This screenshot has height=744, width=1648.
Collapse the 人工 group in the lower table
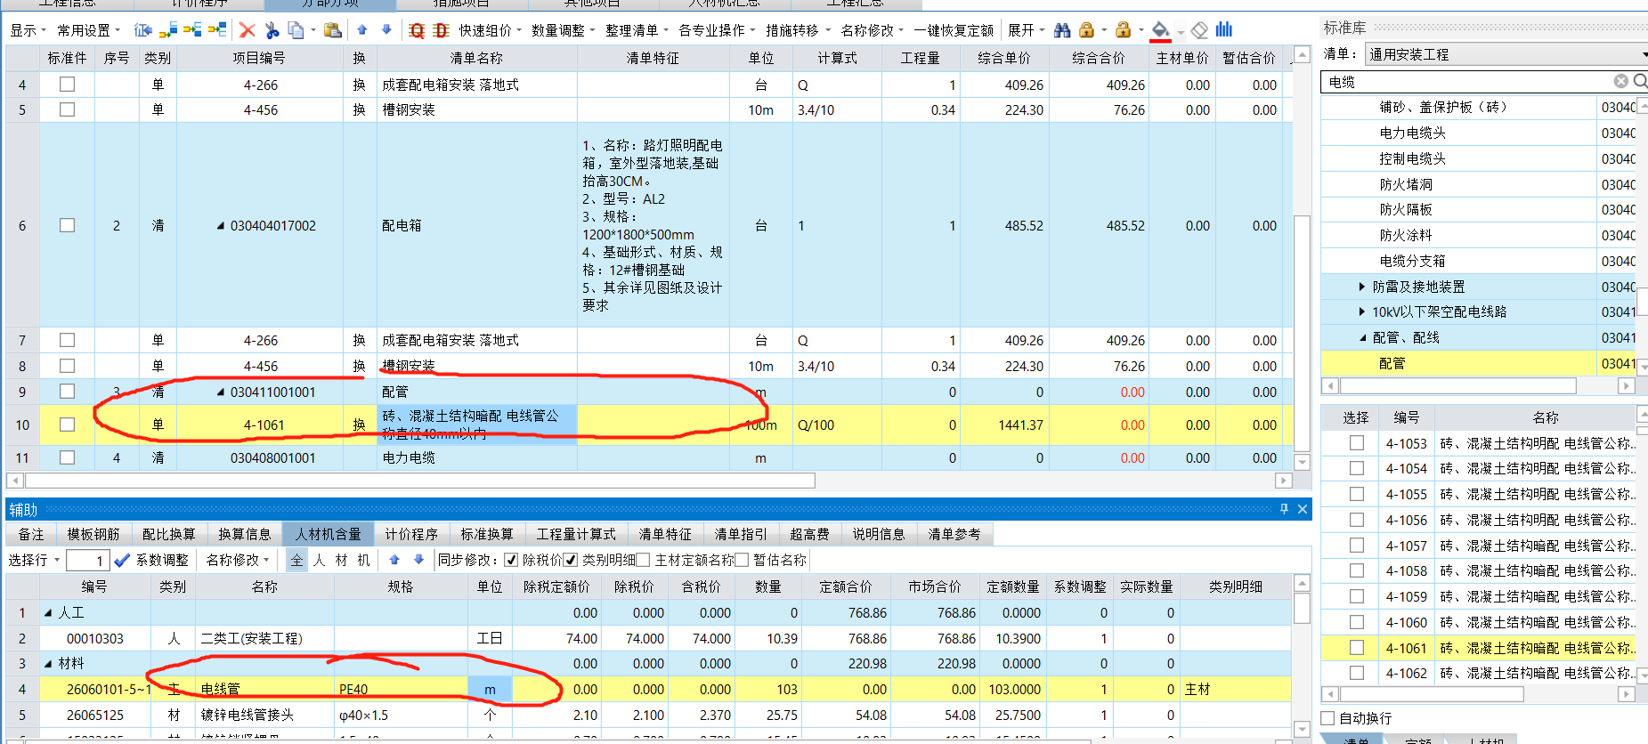pyautogui.click(x=48, y=612)
